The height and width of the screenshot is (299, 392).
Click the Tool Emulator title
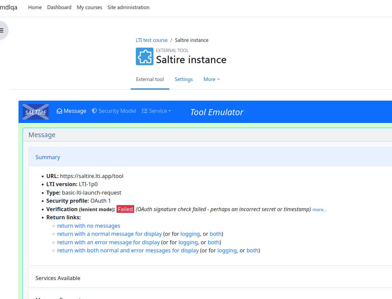[217, 112]
